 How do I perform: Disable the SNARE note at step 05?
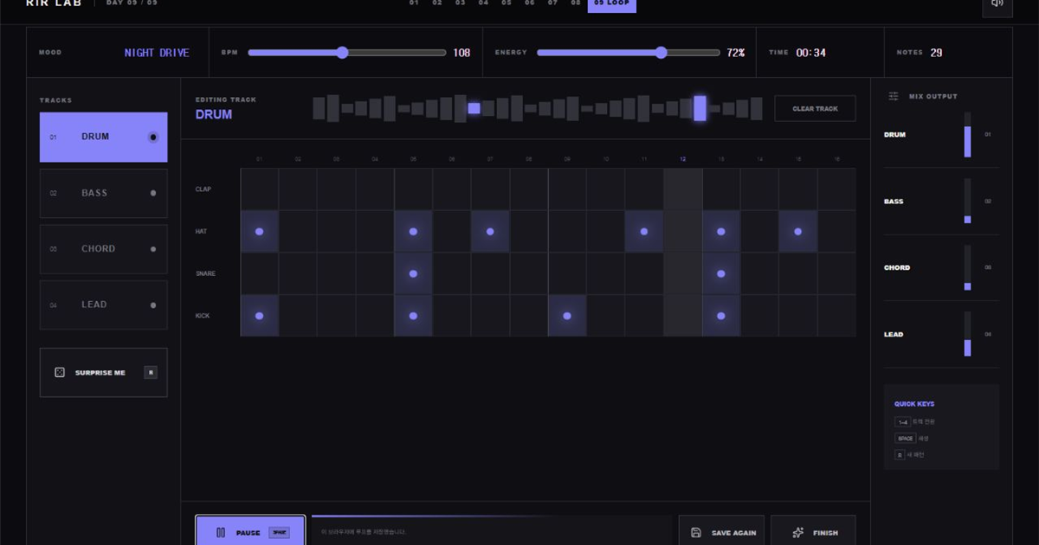(413, 273)
